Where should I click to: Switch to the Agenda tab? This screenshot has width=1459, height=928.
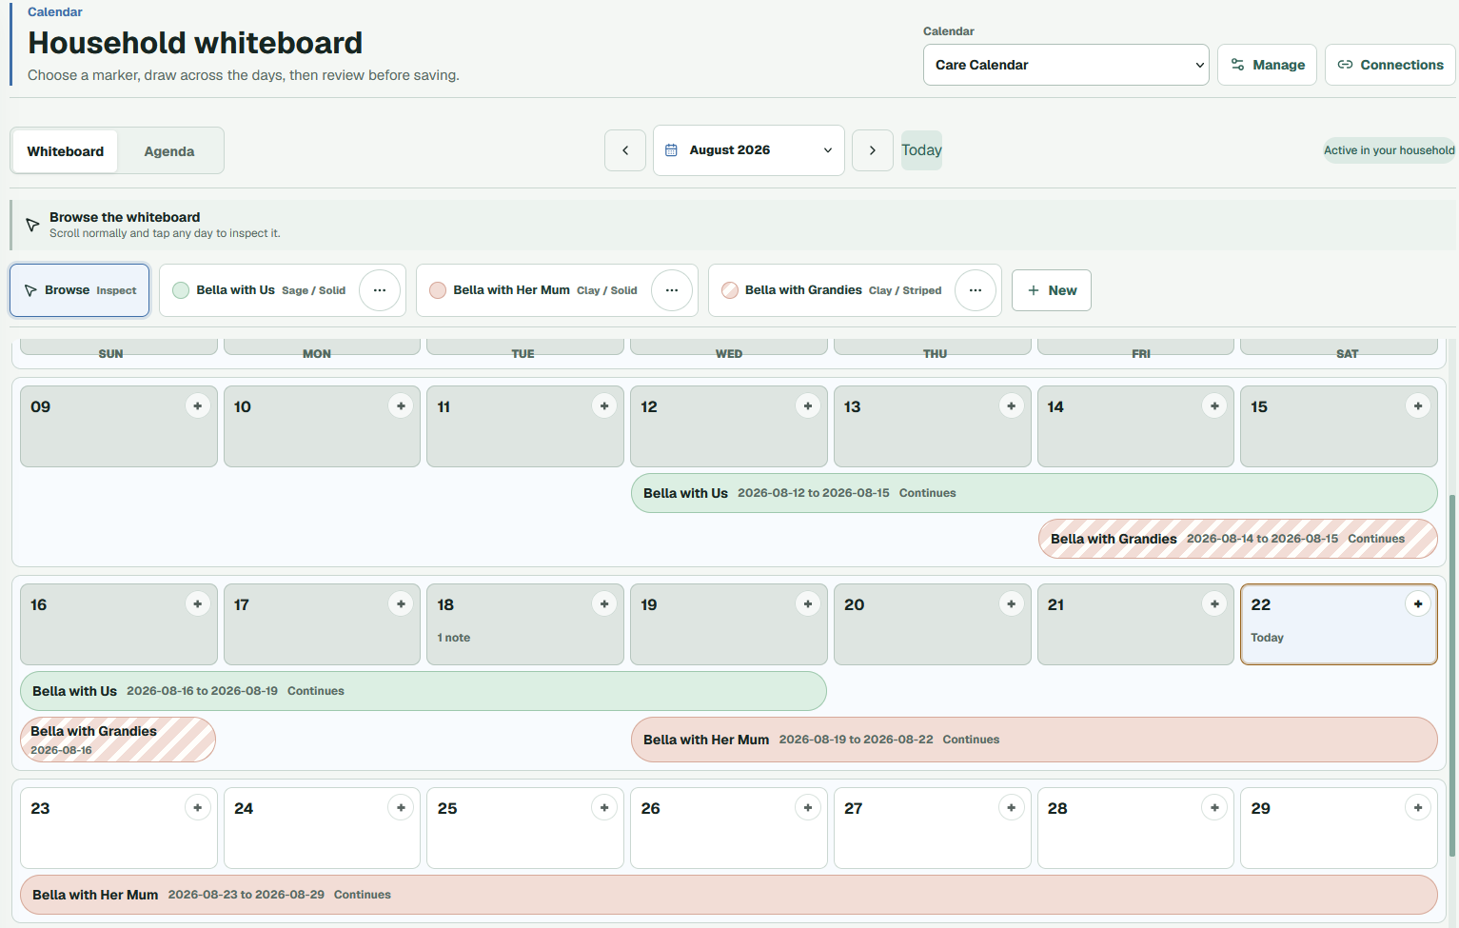tap(169, 151)
